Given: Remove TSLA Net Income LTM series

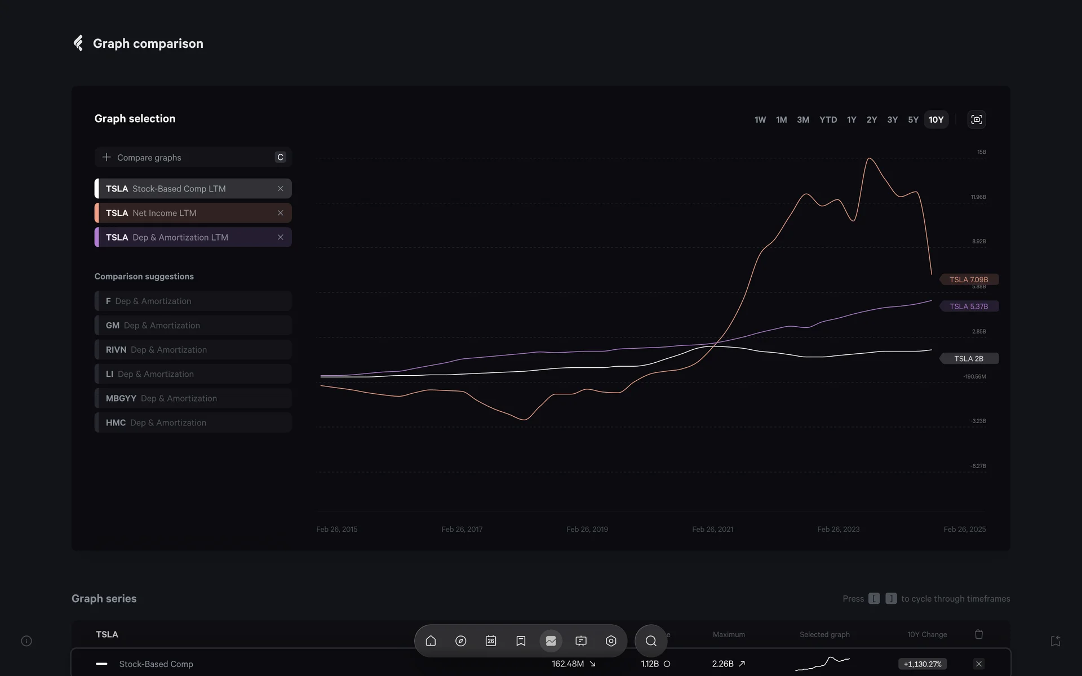Looking at the screenshot, I should pyautogui.click(x=280, y=213).
